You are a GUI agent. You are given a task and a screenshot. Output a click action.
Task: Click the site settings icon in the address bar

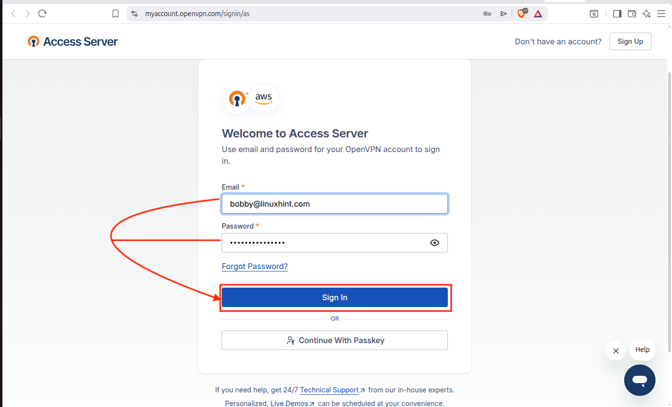click(x=135, y=14)
